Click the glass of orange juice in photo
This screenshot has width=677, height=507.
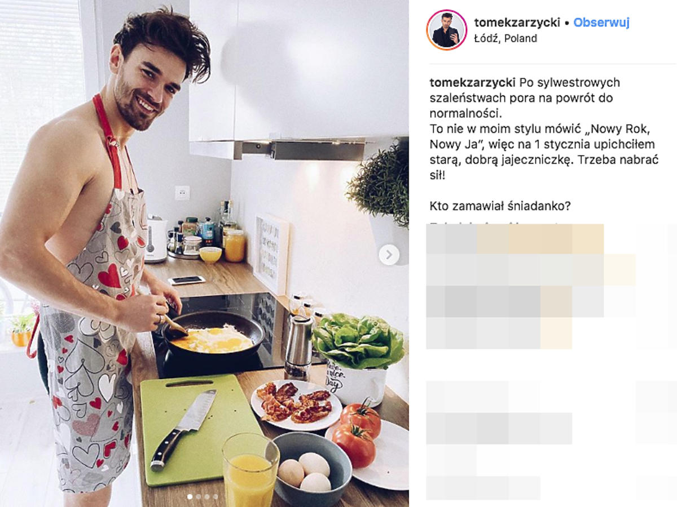[x=250, y=470]
